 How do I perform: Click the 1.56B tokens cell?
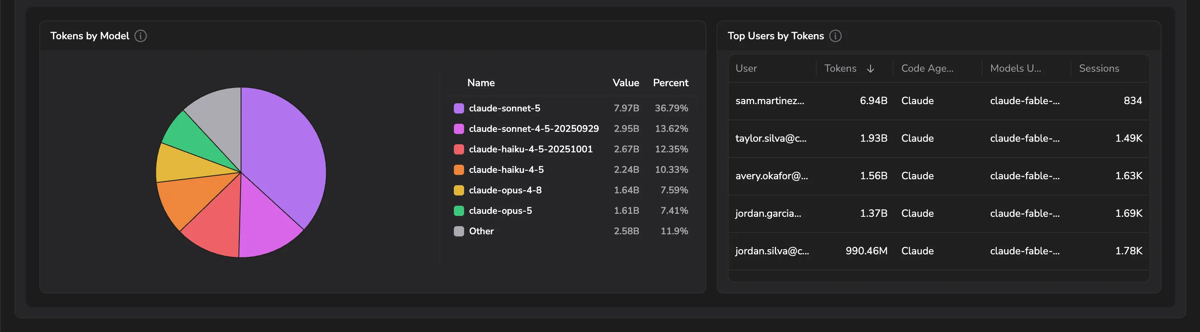[x=874, y=176]
